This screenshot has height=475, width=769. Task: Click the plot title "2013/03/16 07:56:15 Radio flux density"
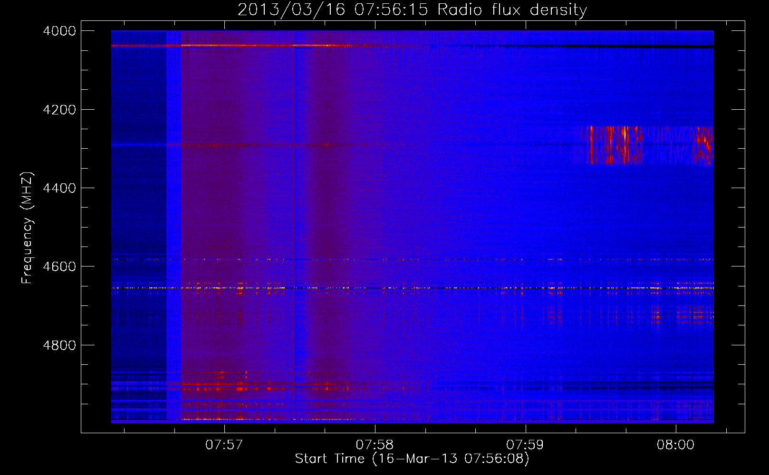coord(412,9)
